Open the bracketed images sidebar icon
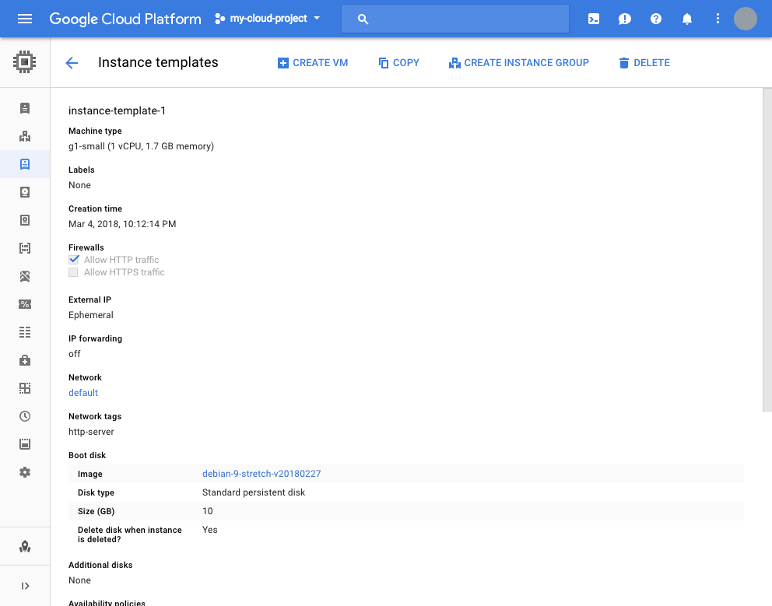 click(x=25, y=248)
